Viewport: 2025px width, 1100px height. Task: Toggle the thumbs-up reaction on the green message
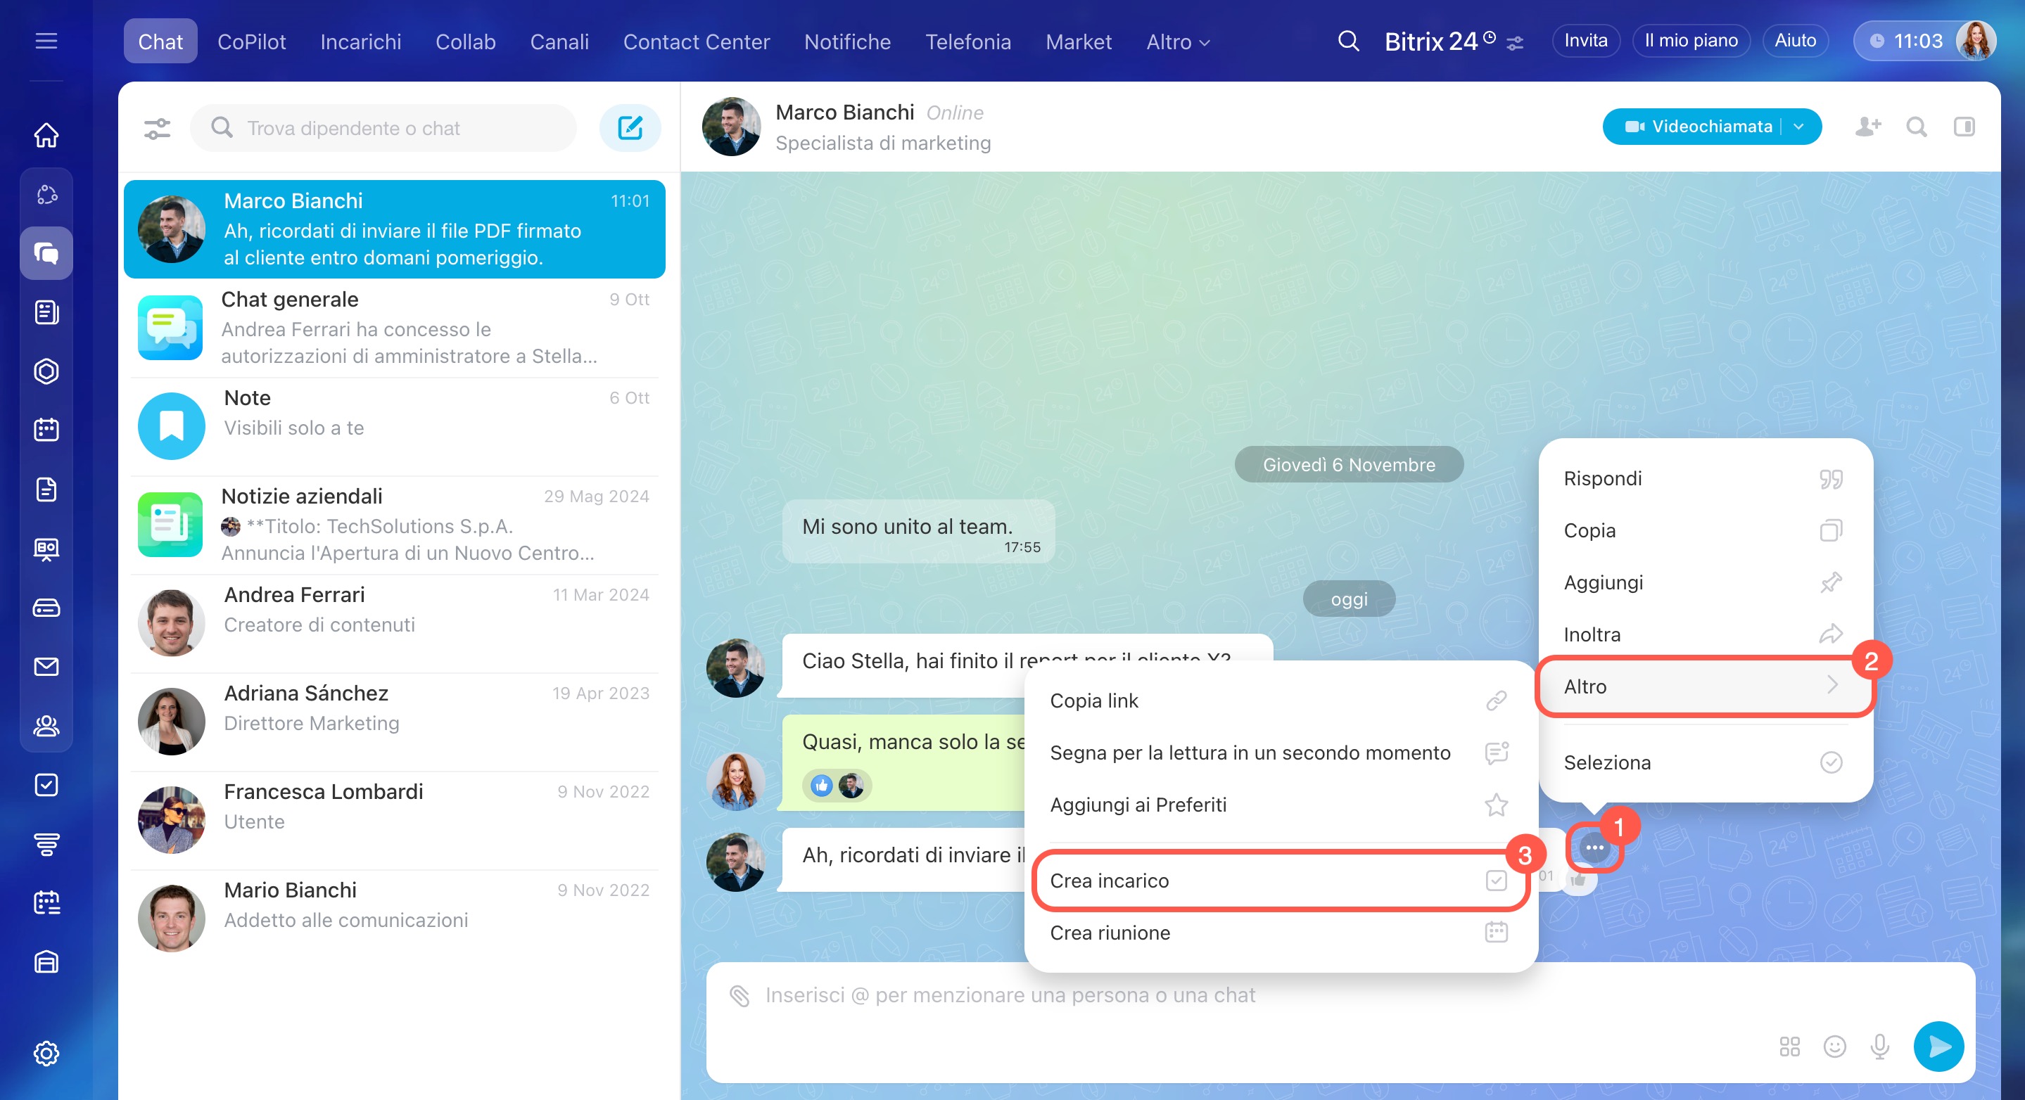coord(822,785)
